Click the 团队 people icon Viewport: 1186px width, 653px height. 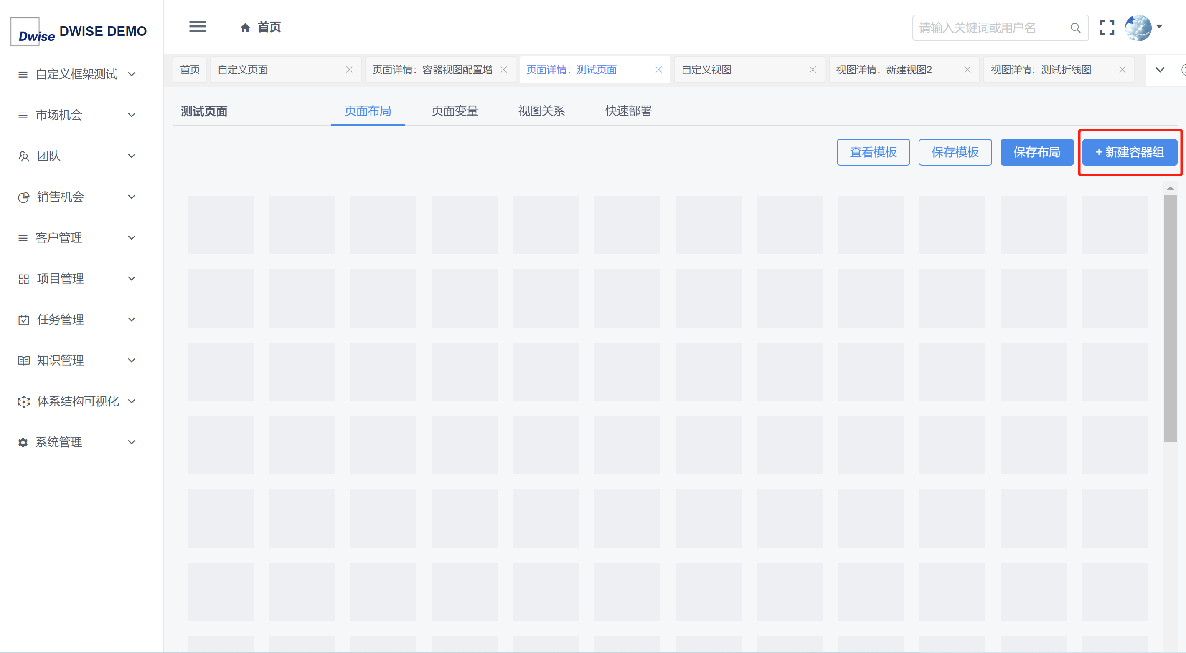pos(23,156)
